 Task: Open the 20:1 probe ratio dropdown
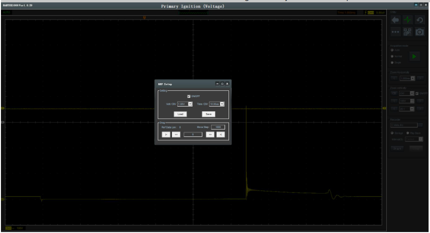pos(406,109)
